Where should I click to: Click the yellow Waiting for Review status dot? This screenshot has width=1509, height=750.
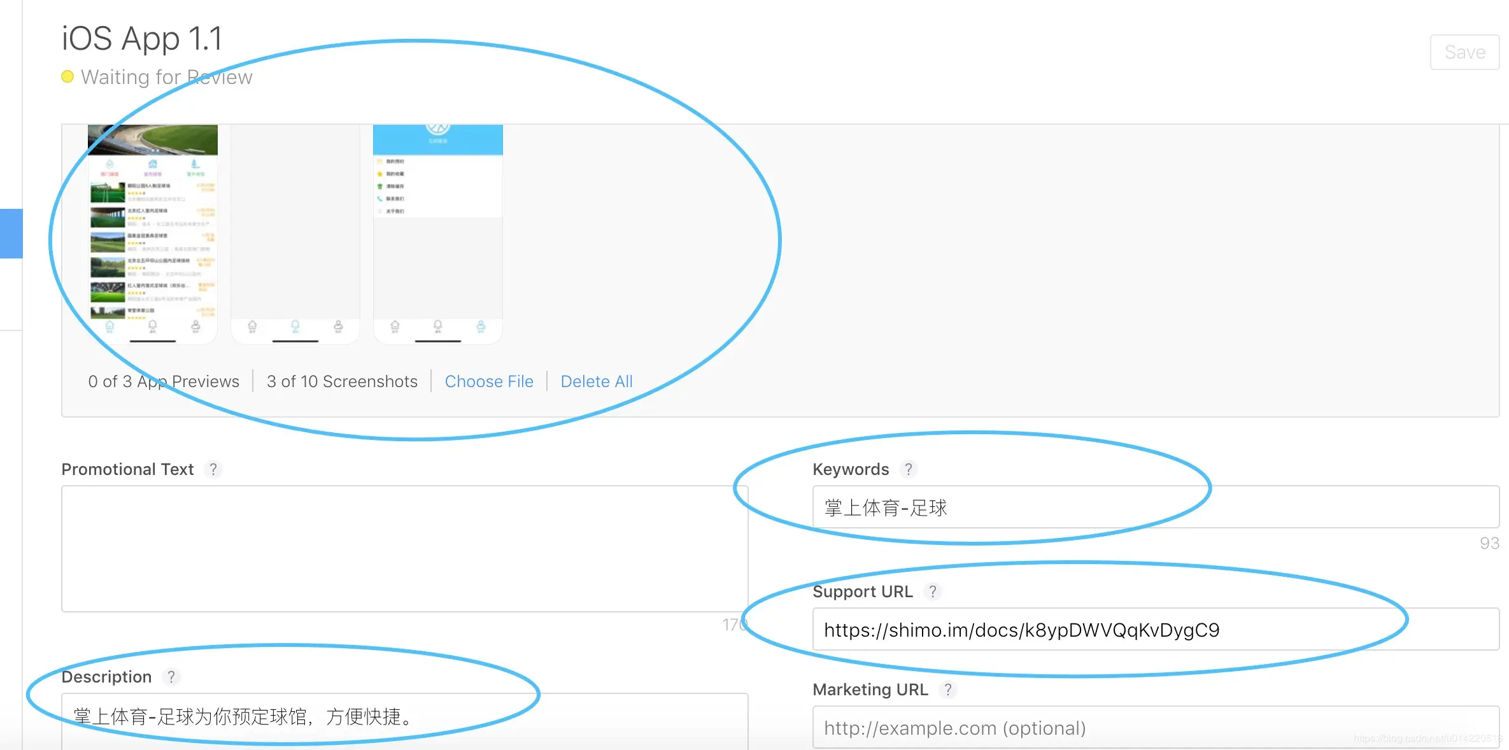67,77
